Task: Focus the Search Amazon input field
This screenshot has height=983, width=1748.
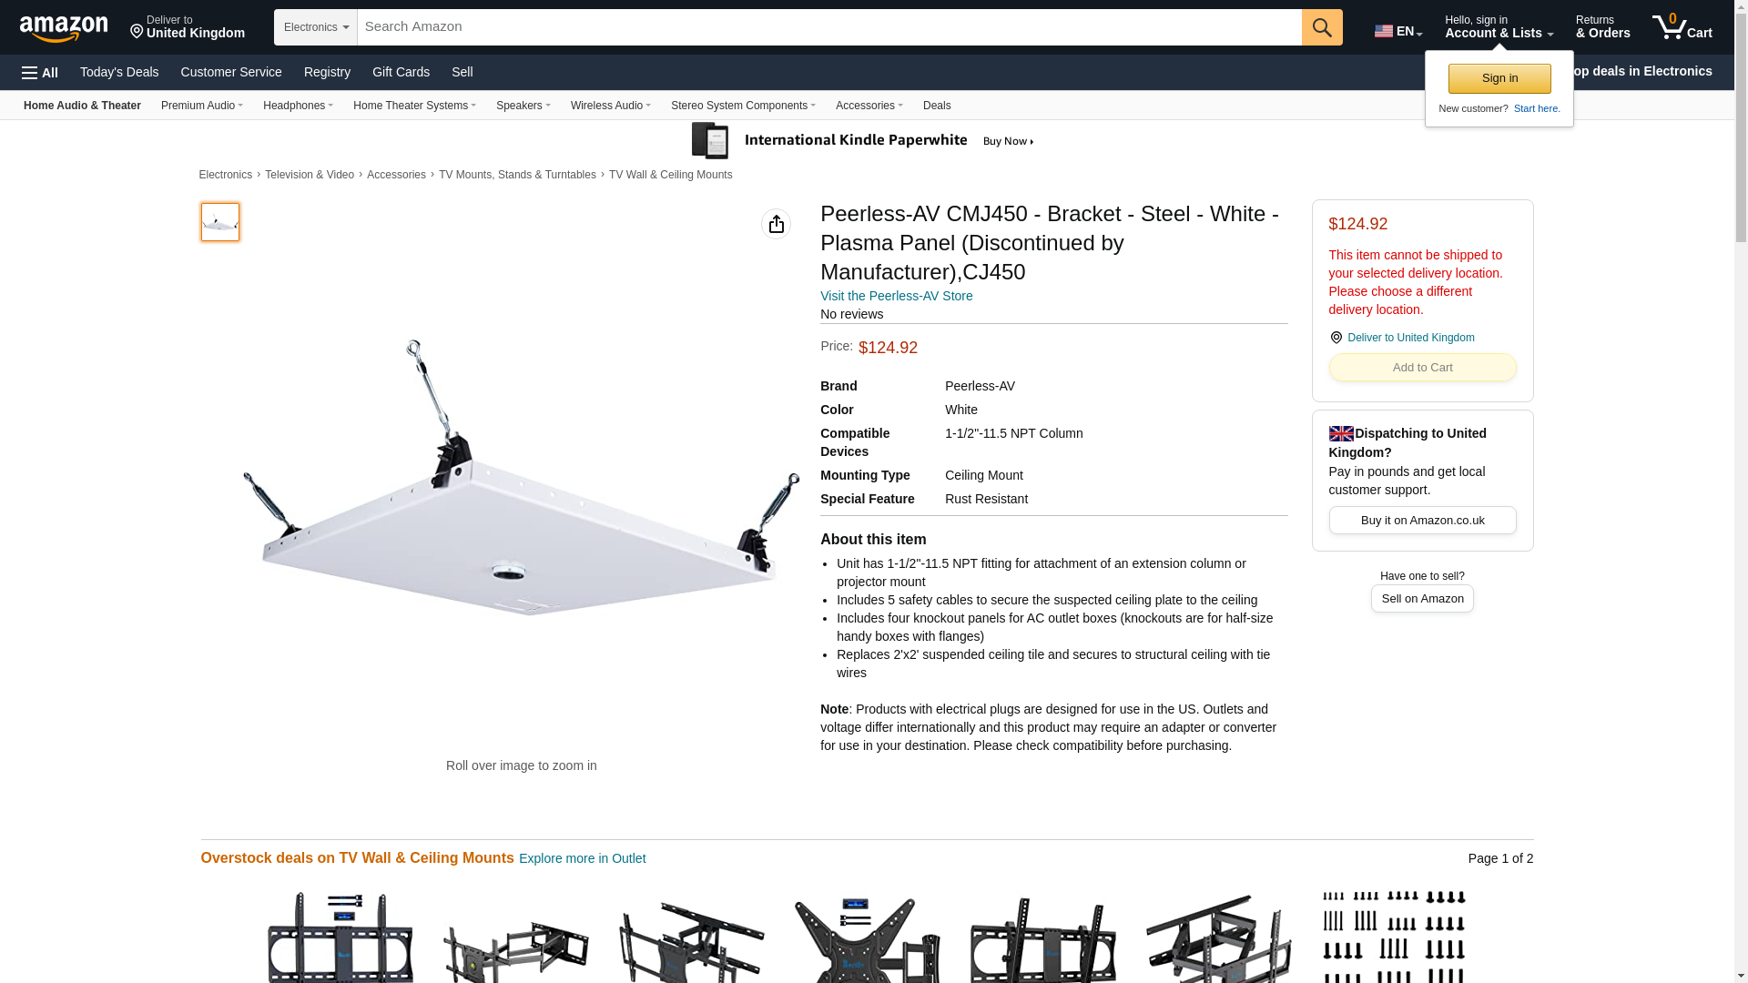Action: click(x=829, y=27)
